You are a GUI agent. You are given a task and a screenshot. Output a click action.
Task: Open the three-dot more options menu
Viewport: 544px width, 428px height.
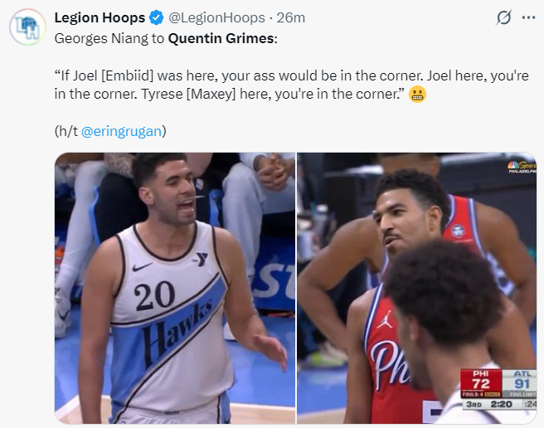pyautogui.click(x=528, y=17)
